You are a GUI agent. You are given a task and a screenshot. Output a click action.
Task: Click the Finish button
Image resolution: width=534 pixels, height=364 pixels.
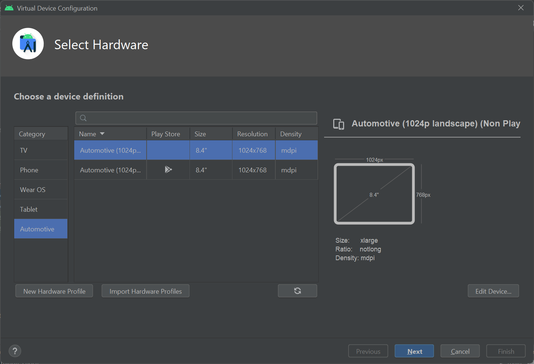click(x=506, y=351)
